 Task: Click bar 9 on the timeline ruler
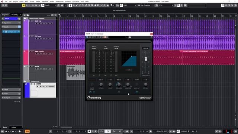click(122, 16)
